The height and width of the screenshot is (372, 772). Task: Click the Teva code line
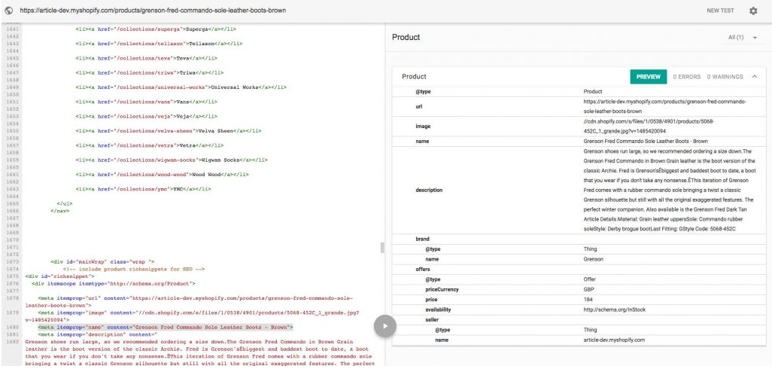click(x=146, y=58)
